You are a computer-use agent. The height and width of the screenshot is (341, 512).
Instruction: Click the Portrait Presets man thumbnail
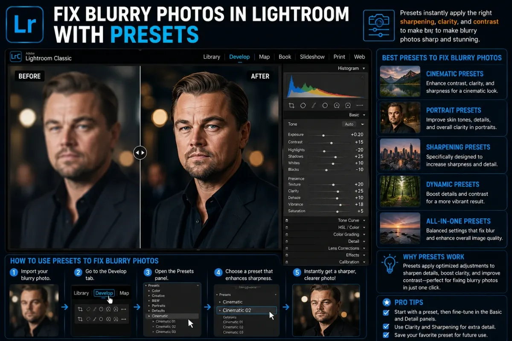coord(400,118)
